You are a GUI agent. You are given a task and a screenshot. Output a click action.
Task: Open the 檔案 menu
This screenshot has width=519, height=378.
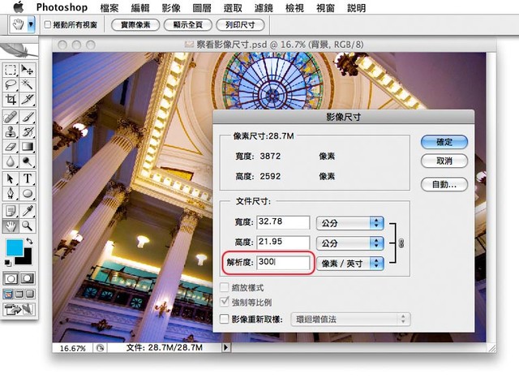(109, 7)
